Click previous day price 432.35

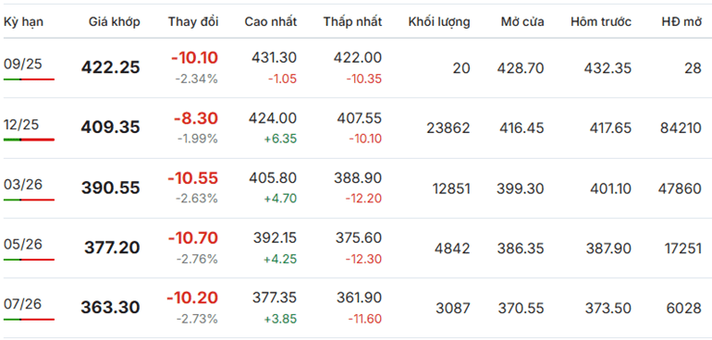608,68
